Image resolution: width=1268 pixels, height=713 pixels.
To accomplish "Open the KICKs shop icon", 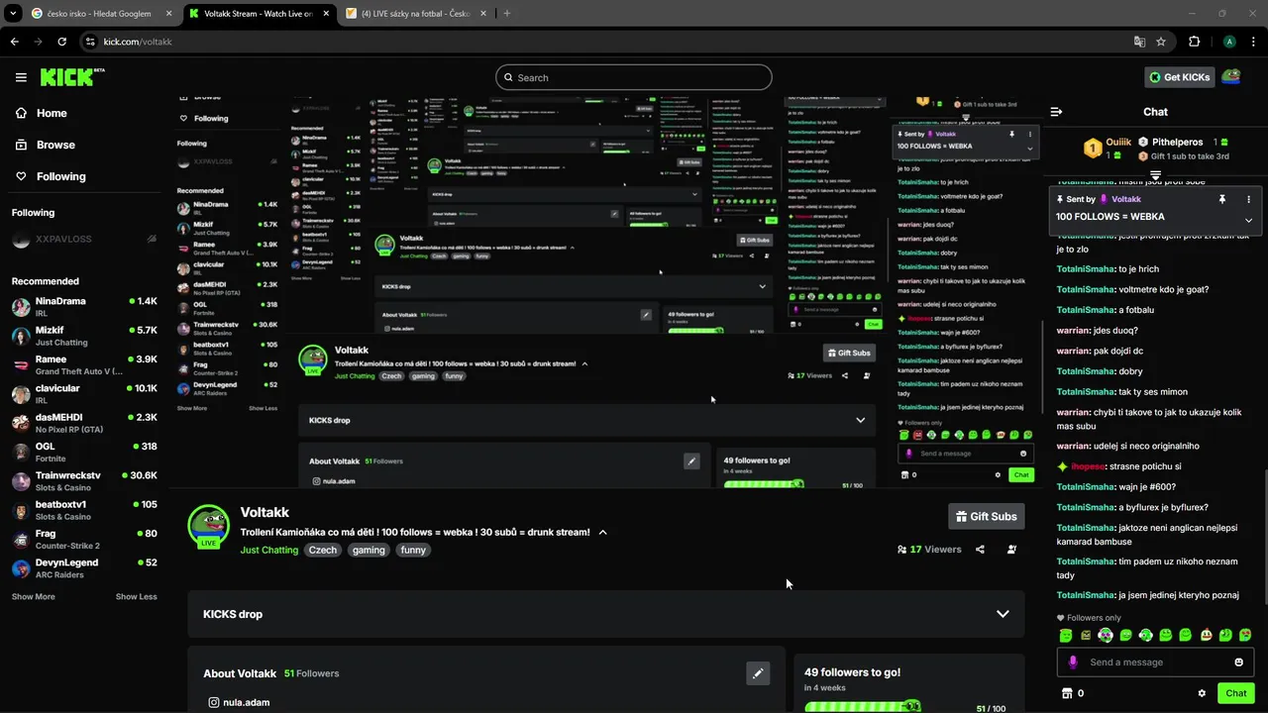I will [x=1067, y=693].
